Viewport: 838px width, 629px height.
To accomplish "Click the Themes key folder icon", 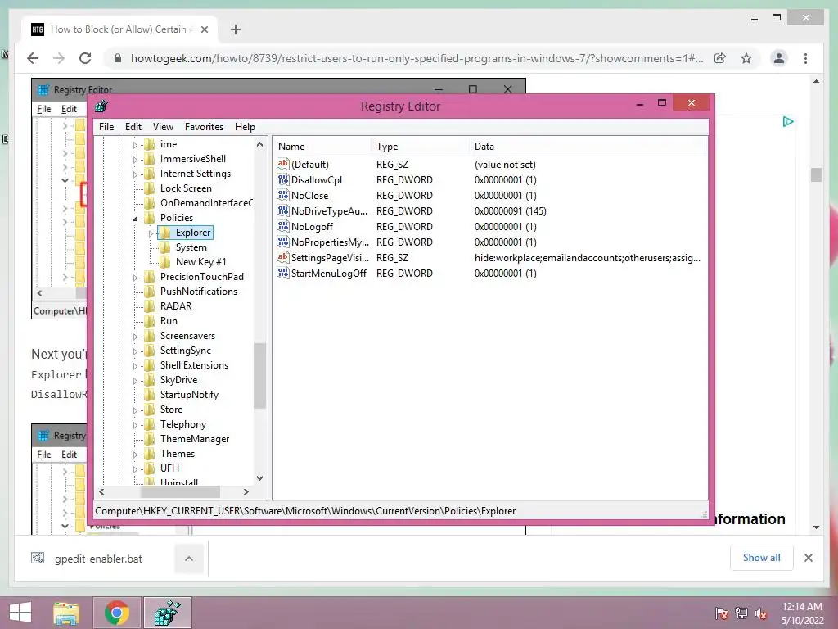I will coord(151,454).
